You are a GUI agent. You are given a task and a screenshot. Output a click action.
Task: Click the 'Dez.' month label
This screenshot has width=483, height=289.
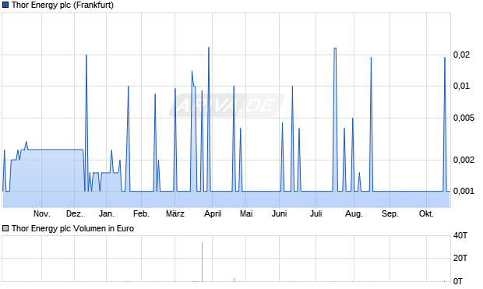(75, 213)
